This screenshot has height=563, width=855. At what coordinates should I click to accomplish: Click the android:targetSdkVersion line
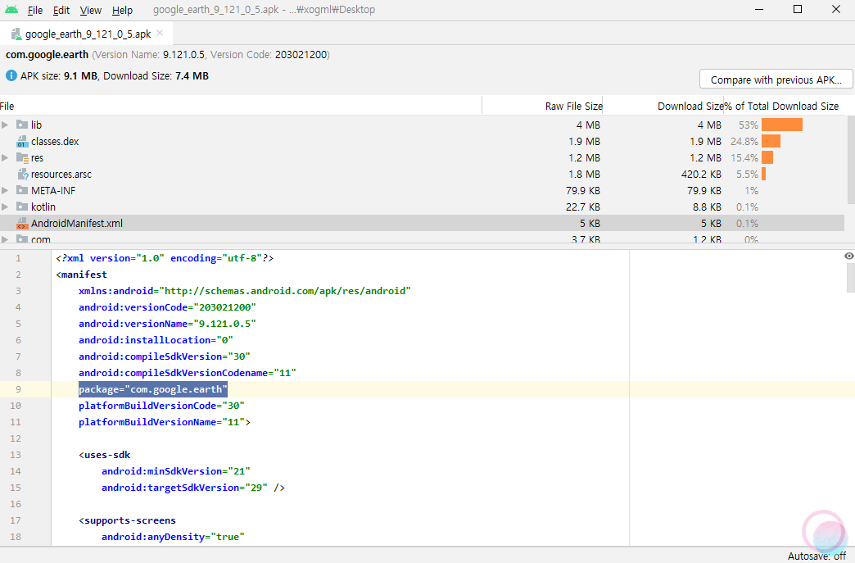pyautogui.click(x=193, y=487)
